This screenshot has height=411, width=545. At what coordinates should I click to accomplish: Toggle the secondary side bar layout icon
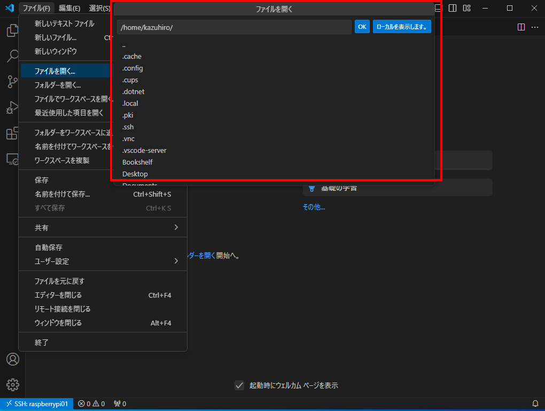pos(453,8)
